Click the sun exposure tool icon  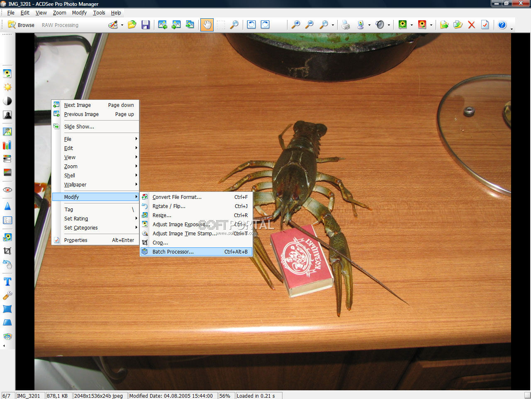(x=7, y=87)
